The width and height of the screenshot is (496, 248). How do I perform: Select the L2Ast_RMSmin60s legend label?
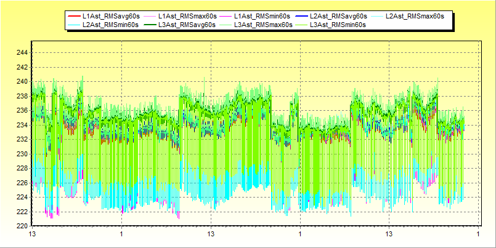[x=111, y=25]
